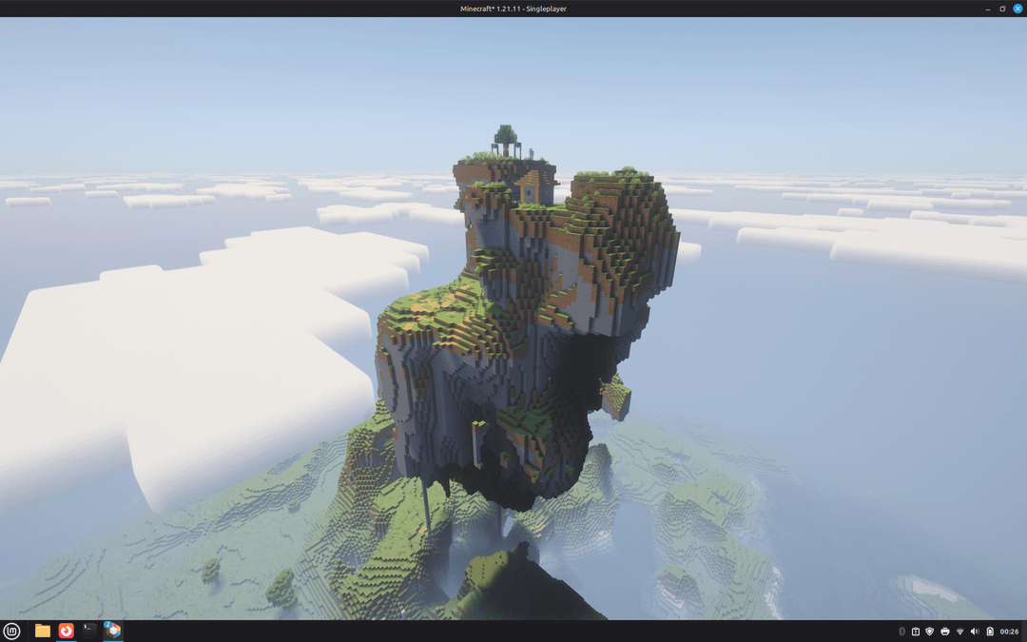Click the large white cloud on the left

click(190, 361)
